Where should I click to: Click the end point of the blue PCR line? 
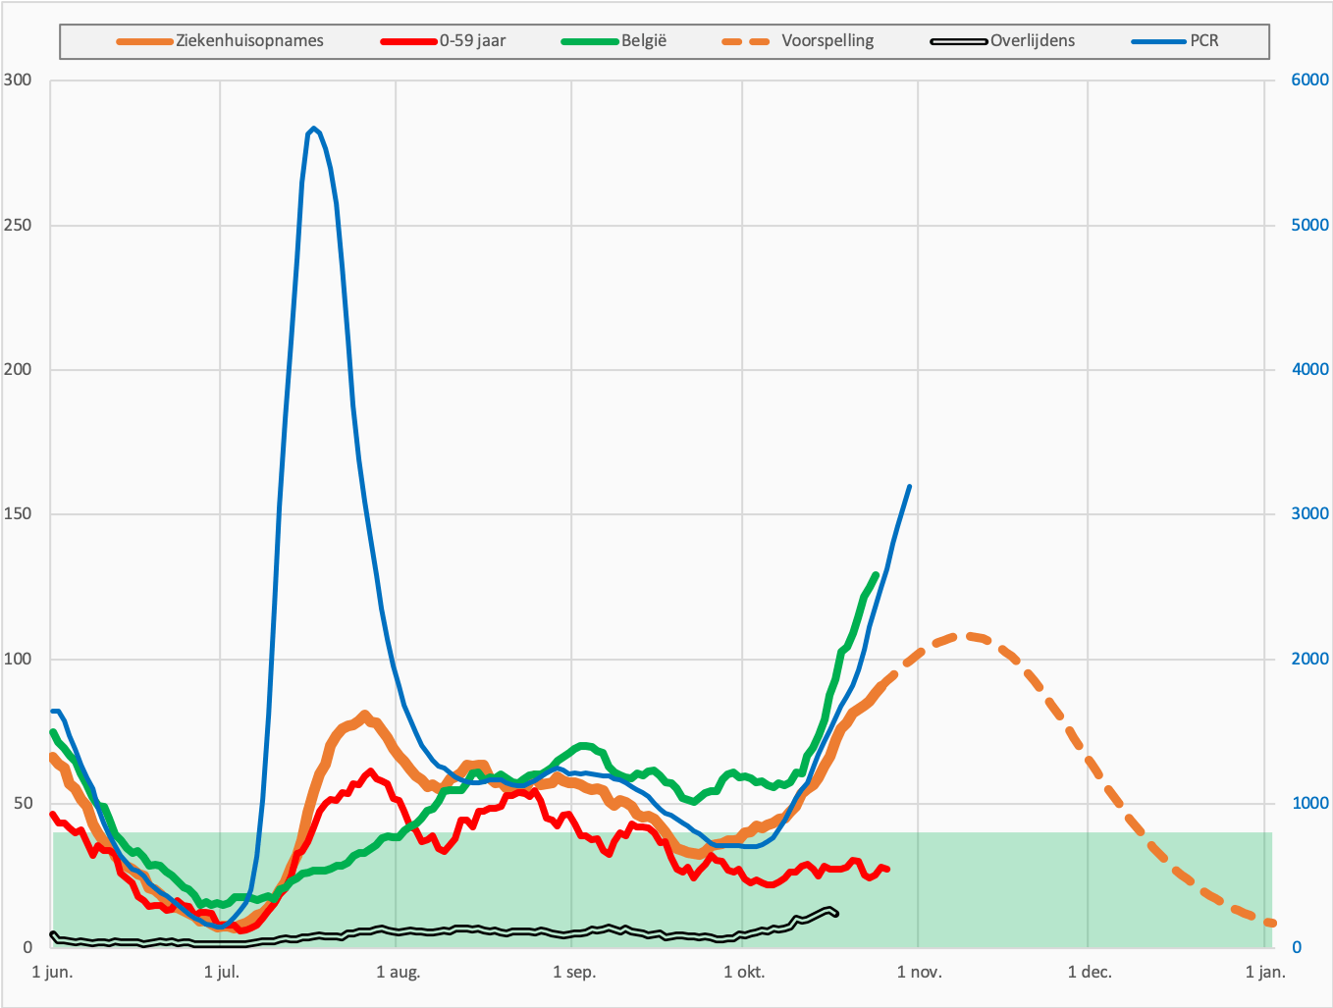[909, 486]
